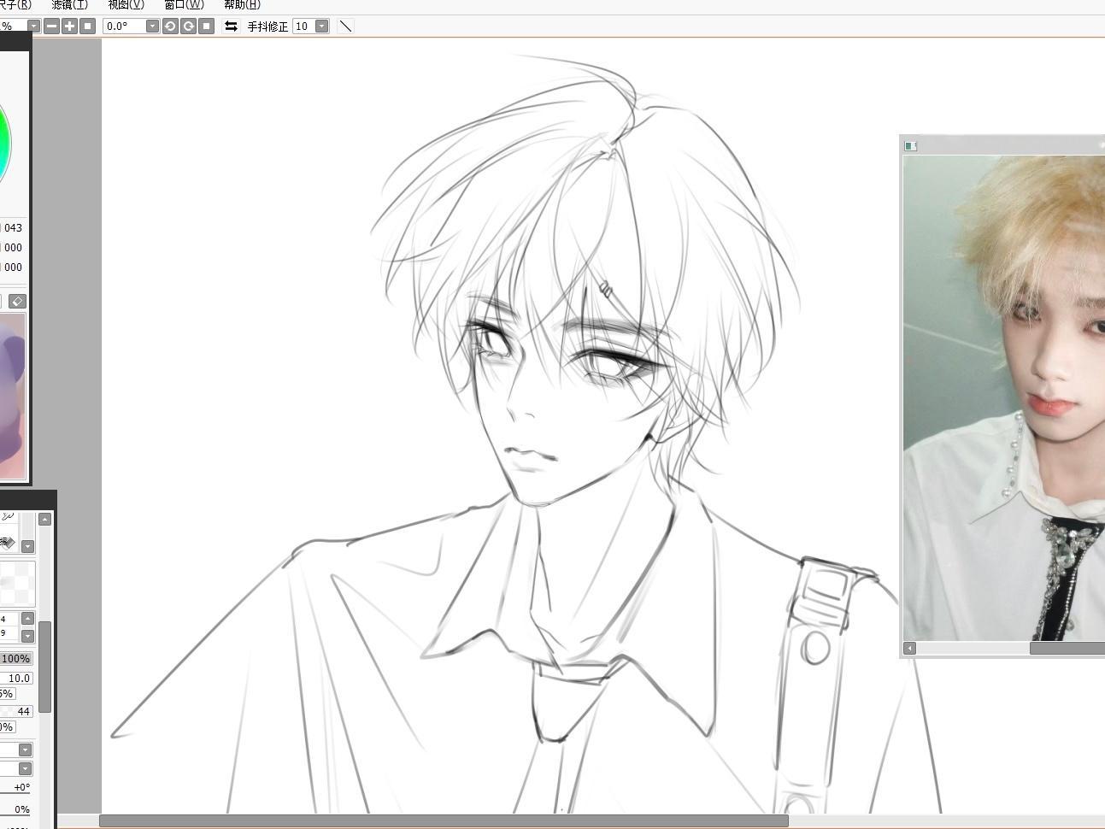Increase the brush shape list with up arrow

point(27,618)
